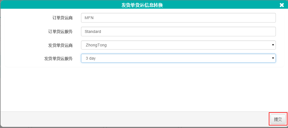Click the 订单货运服务 field label
The height and width of the screenshot is (128, 288).
[60, 32]
